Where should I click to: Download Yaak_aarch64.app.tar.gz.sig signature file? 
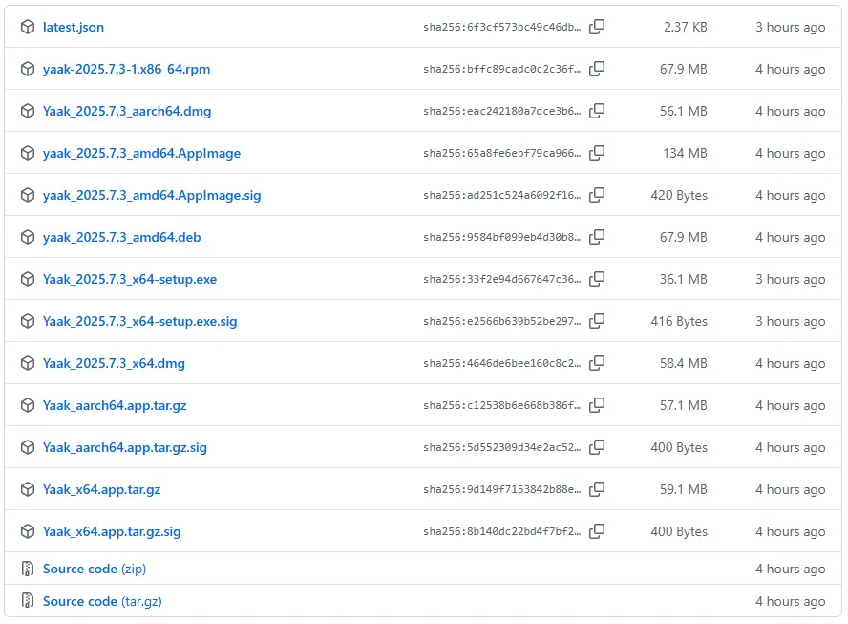(125, 448)
